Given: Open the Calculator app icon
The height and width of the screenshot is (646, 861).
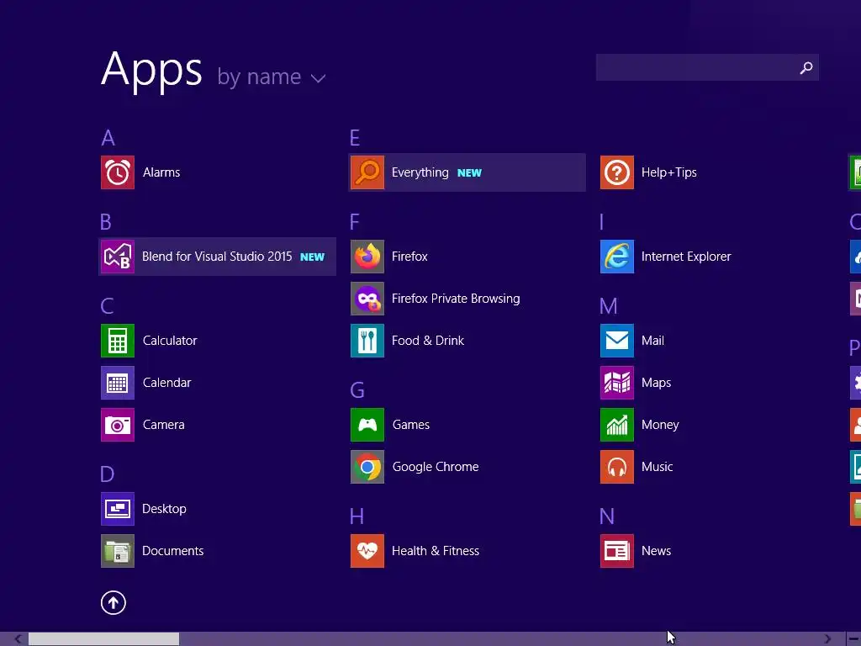Looking at the screenshot, I should point(118,341).
